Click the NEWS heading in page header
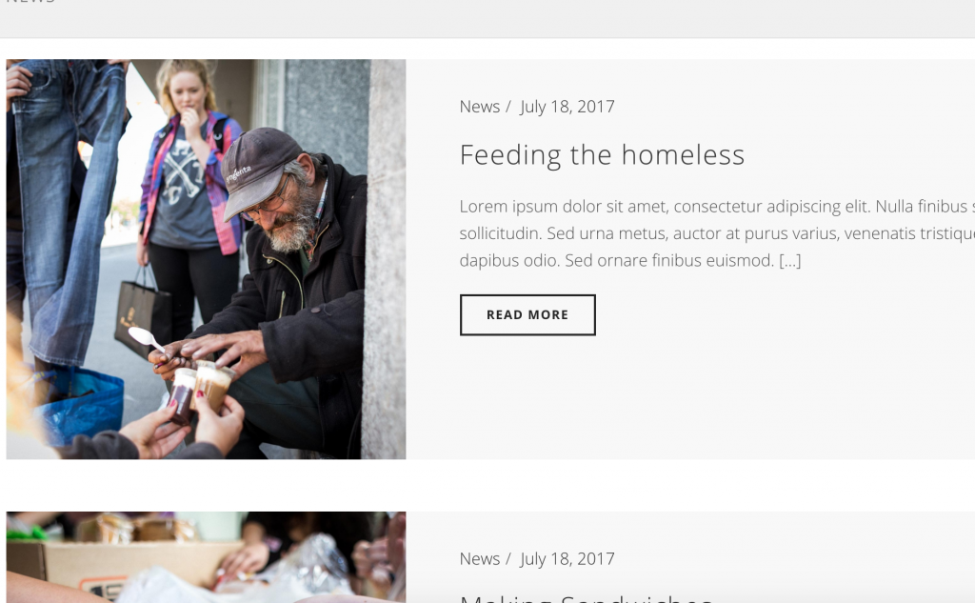The image size is (975, 603). pyautogui.click(x=30, y=2)
